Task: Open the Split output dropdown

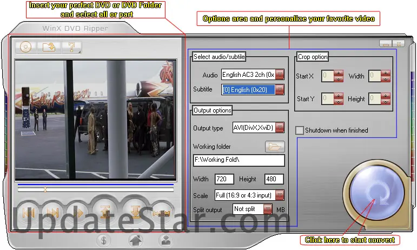Action: tap(268, 209)
